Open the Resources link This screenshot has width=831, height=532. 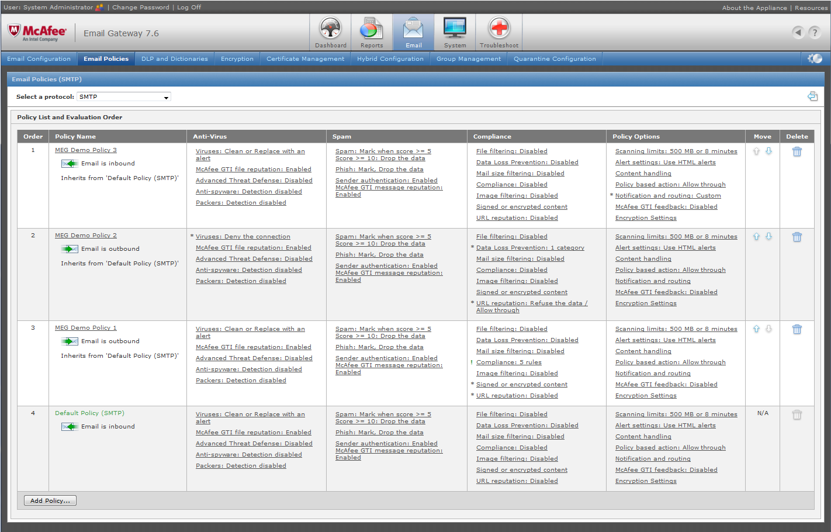pyautogui.click(x=811, y=8)
